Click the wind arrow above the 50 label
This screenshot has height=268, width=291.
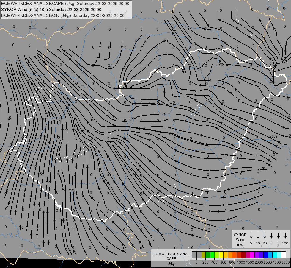[x=279, y=236]
